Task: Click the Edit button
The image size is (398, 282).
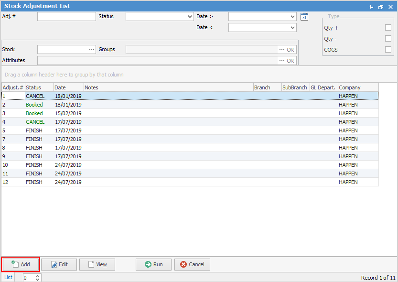Action: 59,264
